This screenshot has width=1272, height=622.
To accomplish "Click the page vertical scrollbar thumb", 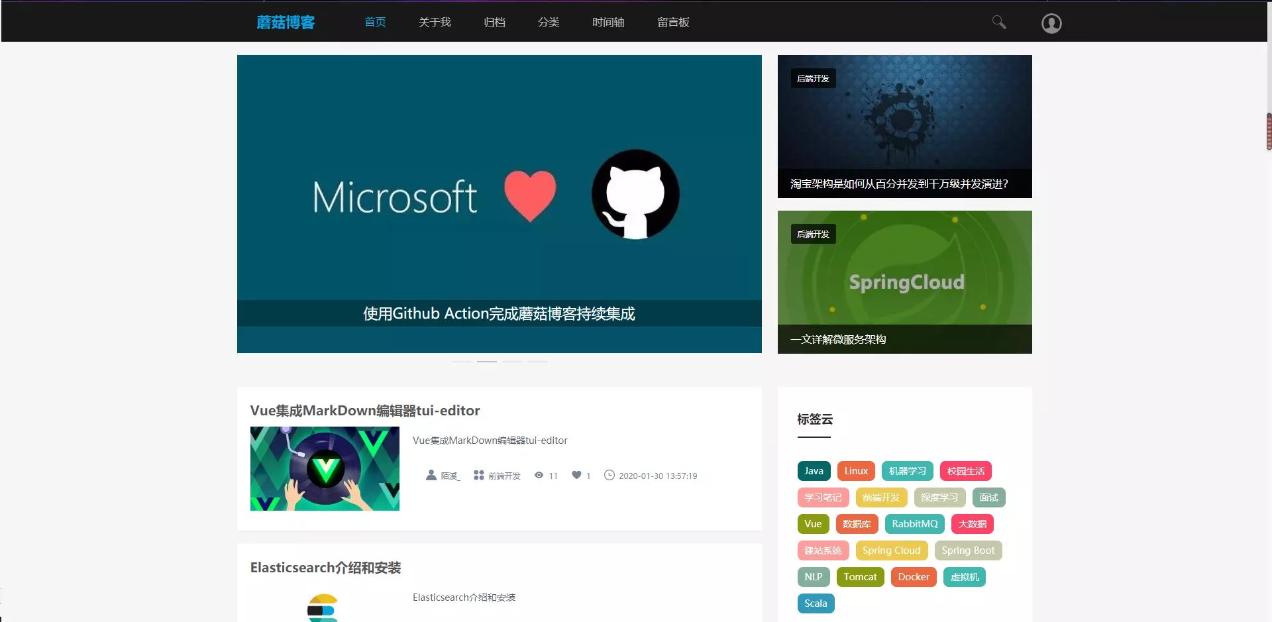I will tap(1269, 132).
